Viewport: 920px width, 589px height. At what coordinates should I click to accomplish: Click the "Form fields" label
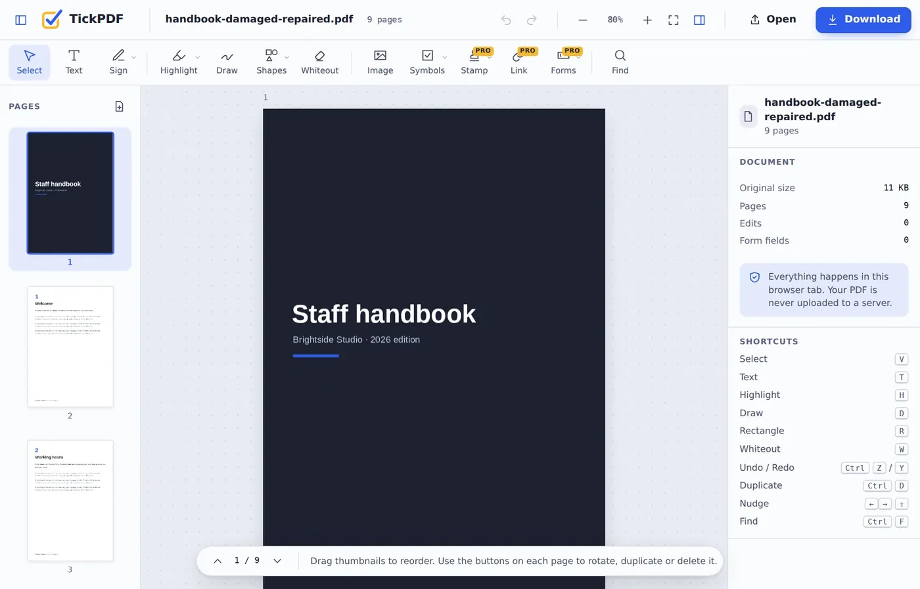point(764,240)
